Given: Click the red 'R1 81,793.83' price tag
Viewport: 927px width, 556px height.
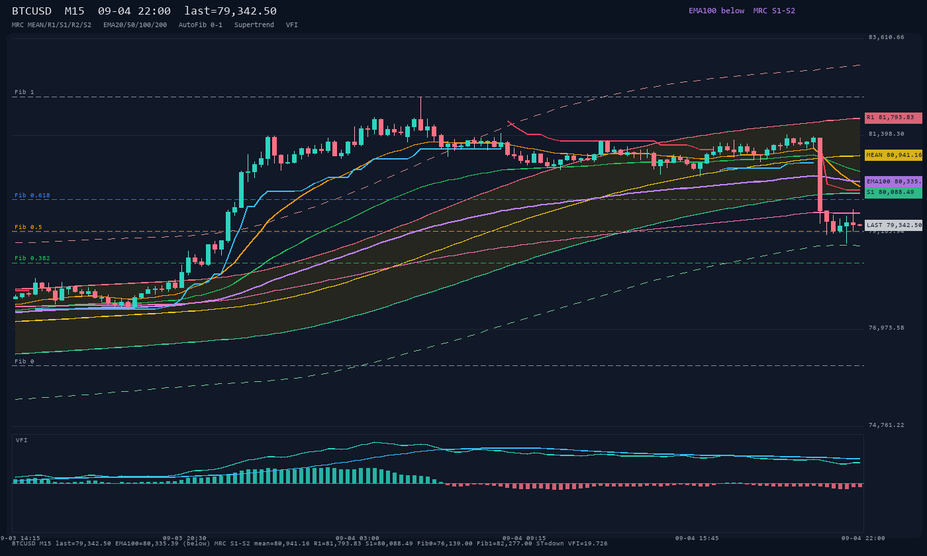Looking at the screenshot, I should (x=893, y=117).
